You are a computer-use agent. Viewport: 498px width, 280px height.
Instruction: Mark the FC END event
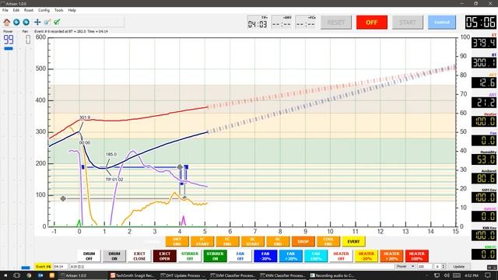[227, 242]
